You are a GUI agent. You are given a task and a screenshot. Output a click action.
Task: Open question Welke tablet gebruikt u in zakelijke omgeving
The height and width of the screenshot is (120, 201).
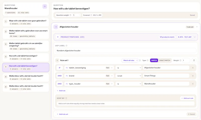(x=26, y=46)
